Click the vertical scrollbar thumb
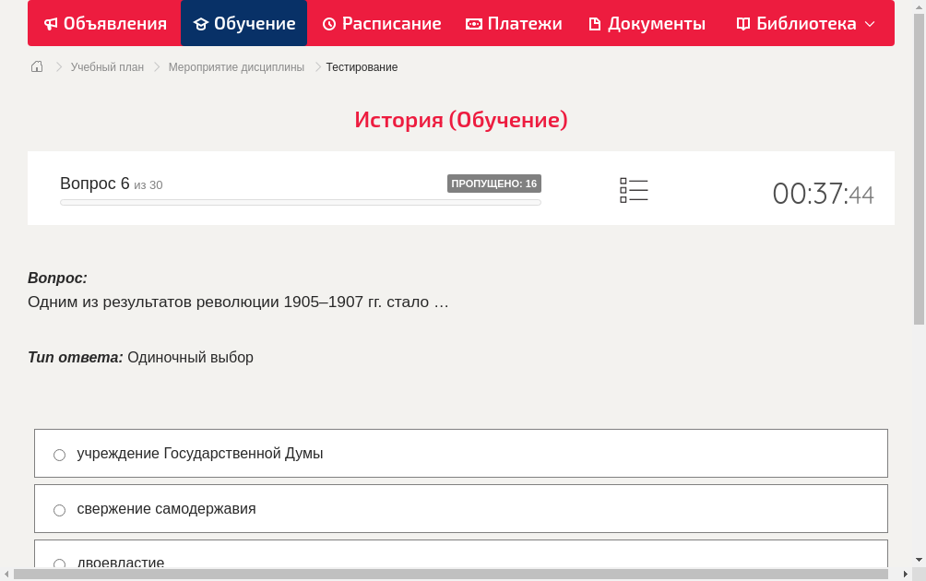The image size is (926, 581). (919, 166)
